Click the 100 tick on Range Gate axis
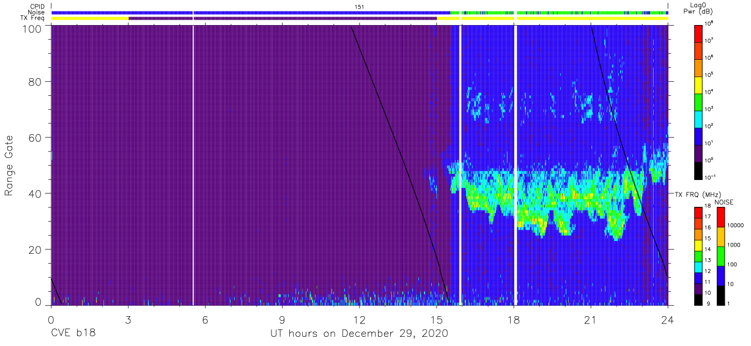751x346 pixels. click(33, 28)
